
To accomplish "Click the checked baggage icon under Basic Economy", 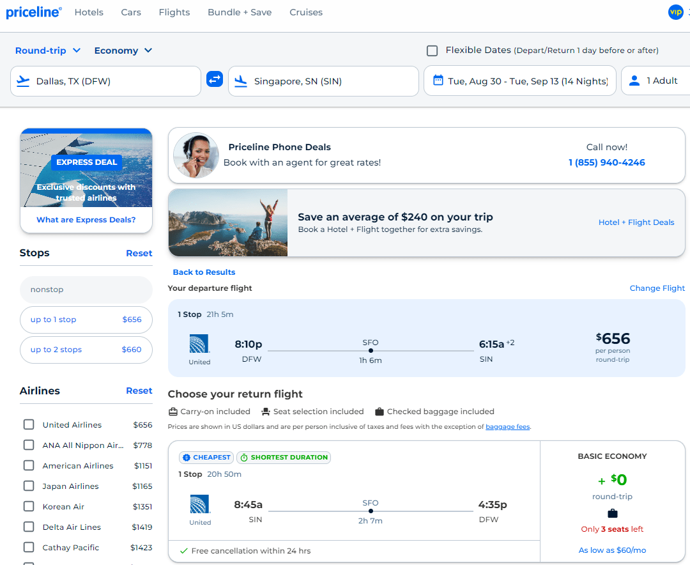I will 612,513.
